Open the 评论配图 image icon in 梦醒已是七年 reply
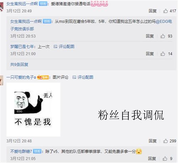The width and height of the screenshot is (178, 163). (x=64, y=46)
